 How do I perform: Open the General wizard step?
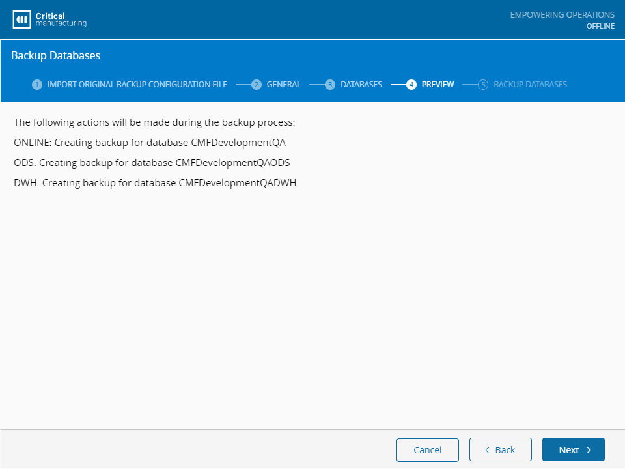(276, 85)
